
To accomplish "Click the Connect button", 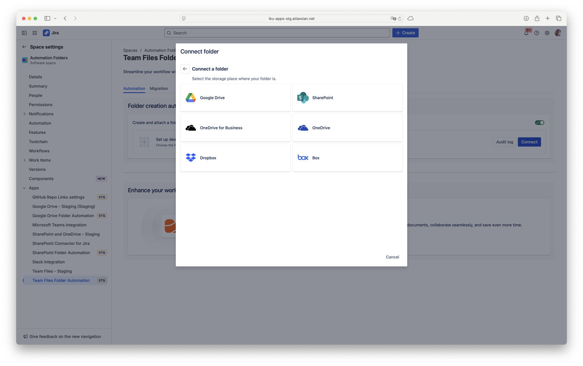I will (x=529, y=142).
